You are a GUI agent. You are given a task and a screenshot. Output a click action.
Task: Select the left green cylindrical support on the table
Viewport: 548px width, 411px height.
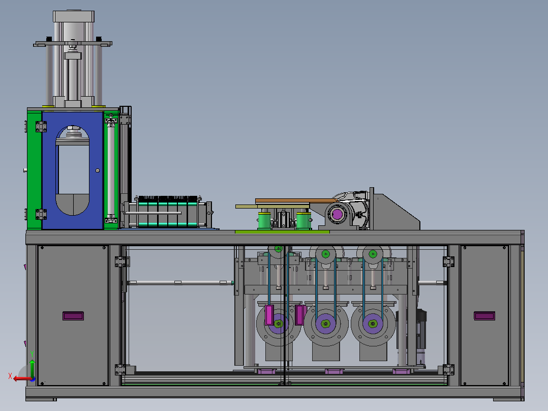[x=264, y=220]
